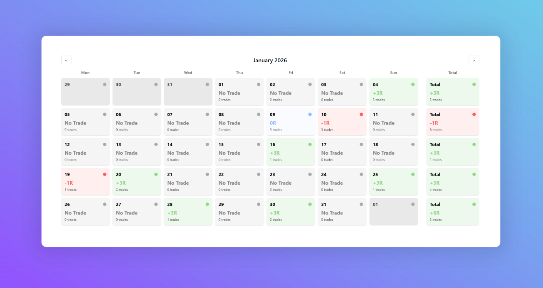Click the green status dot on day 04

413,84
